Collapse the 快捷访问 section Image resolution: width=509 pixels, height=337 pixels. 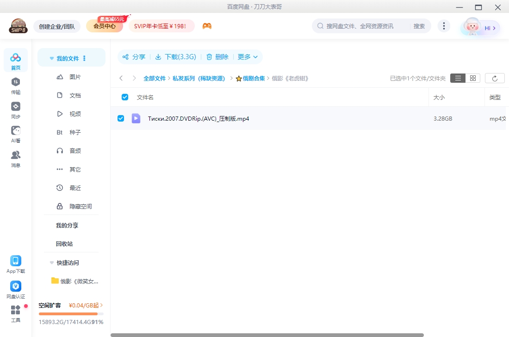51,263
